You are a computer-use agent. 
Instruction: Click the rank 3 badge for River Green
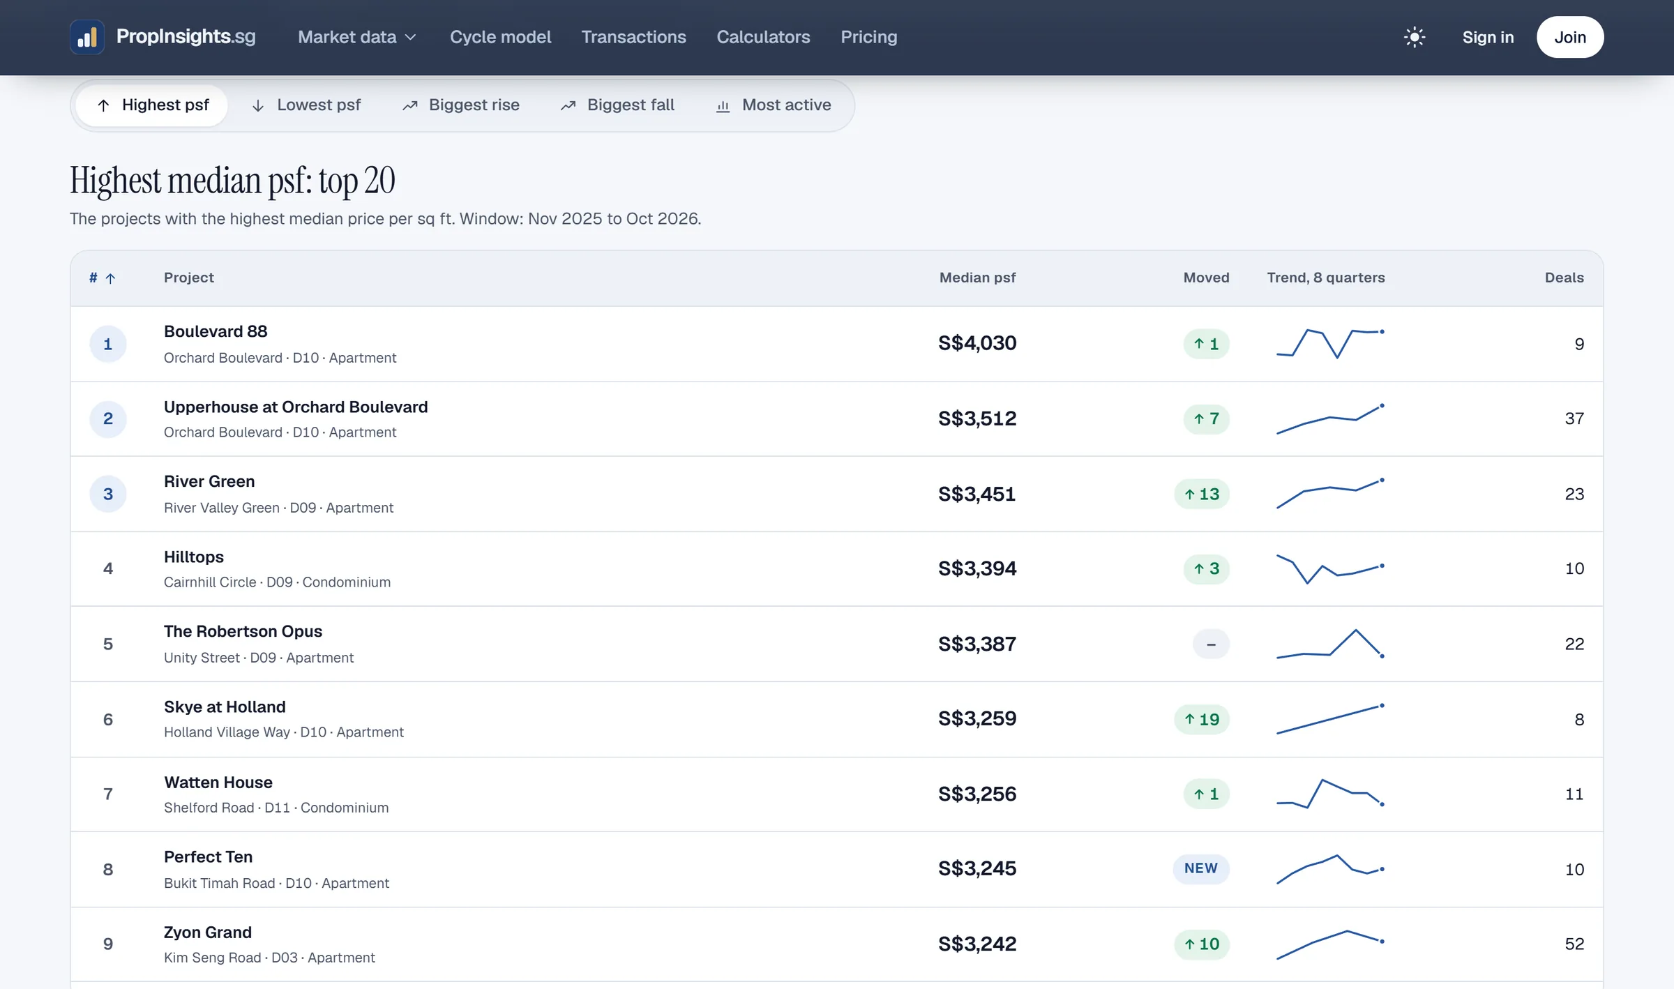point(108,494)
